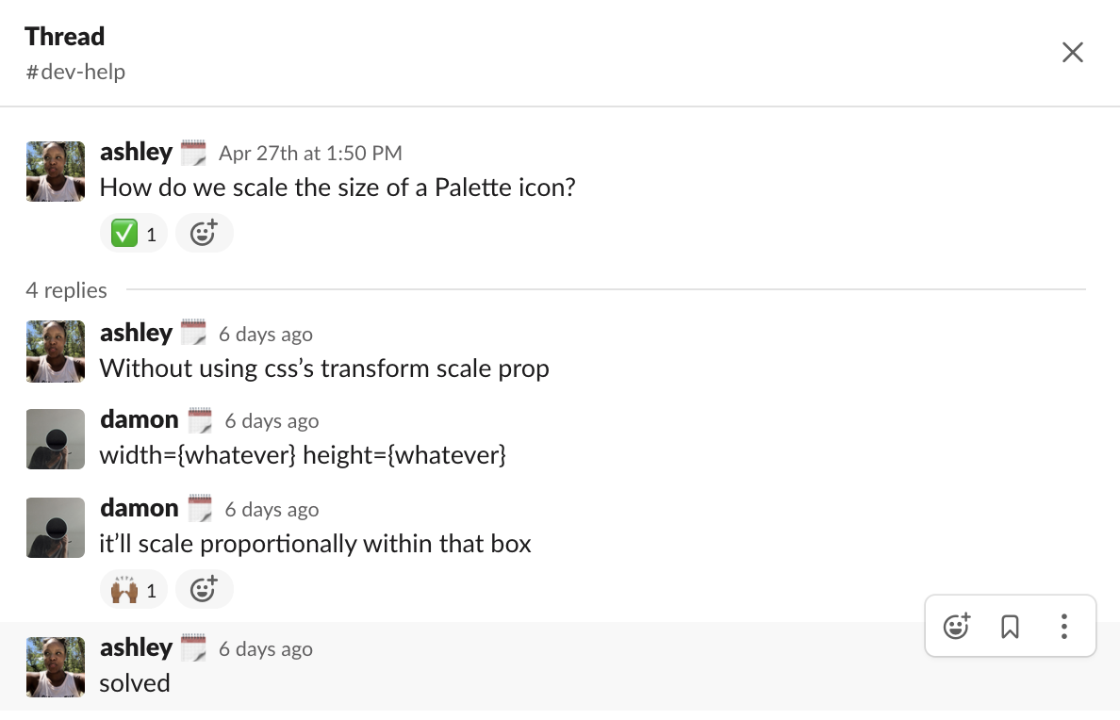Click ashley's name on the solved message

pos(136,647)
